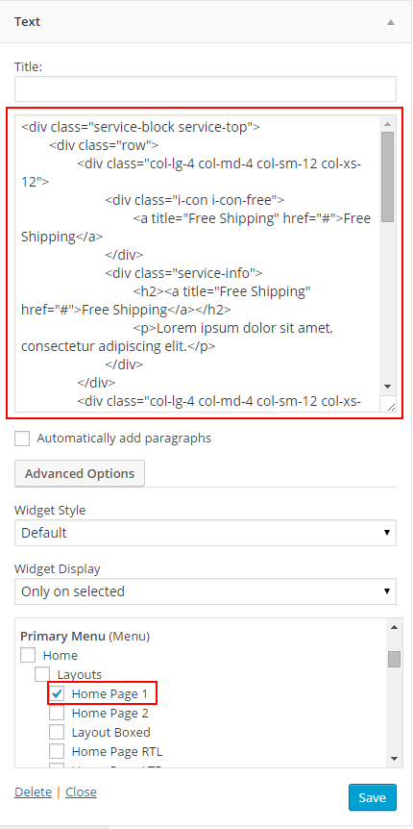Uncheck the Home Page 1 checkbox
The height and width of the screenshot is (829, 413).
point(57,693)
